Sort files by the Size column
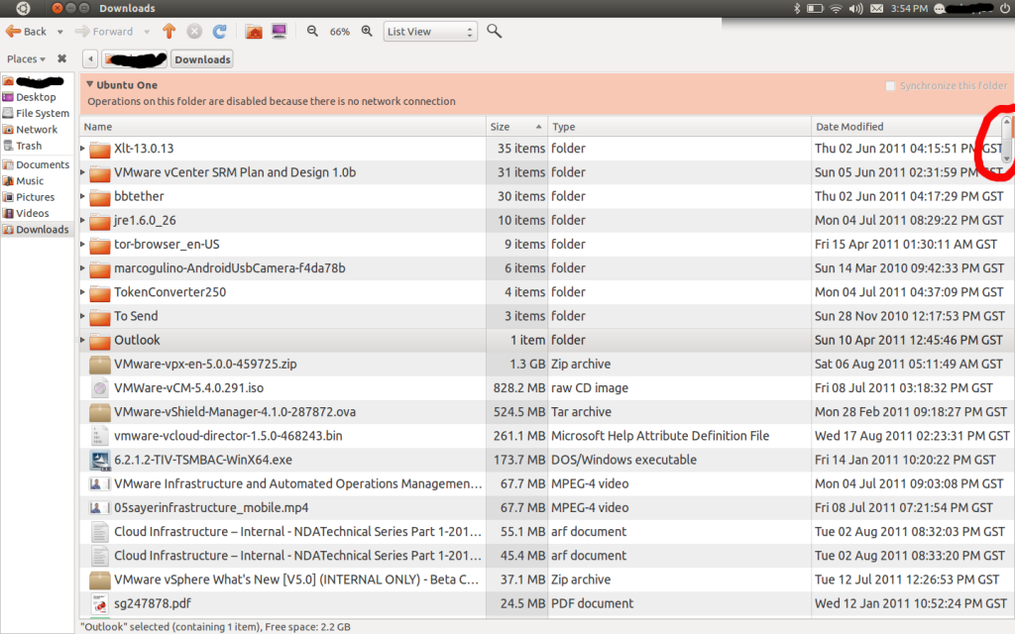 (516, 127)
